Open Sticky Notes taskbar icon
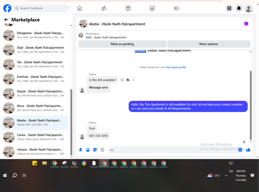The width and height of the screenshot is (259, 192). click(35, 163)
